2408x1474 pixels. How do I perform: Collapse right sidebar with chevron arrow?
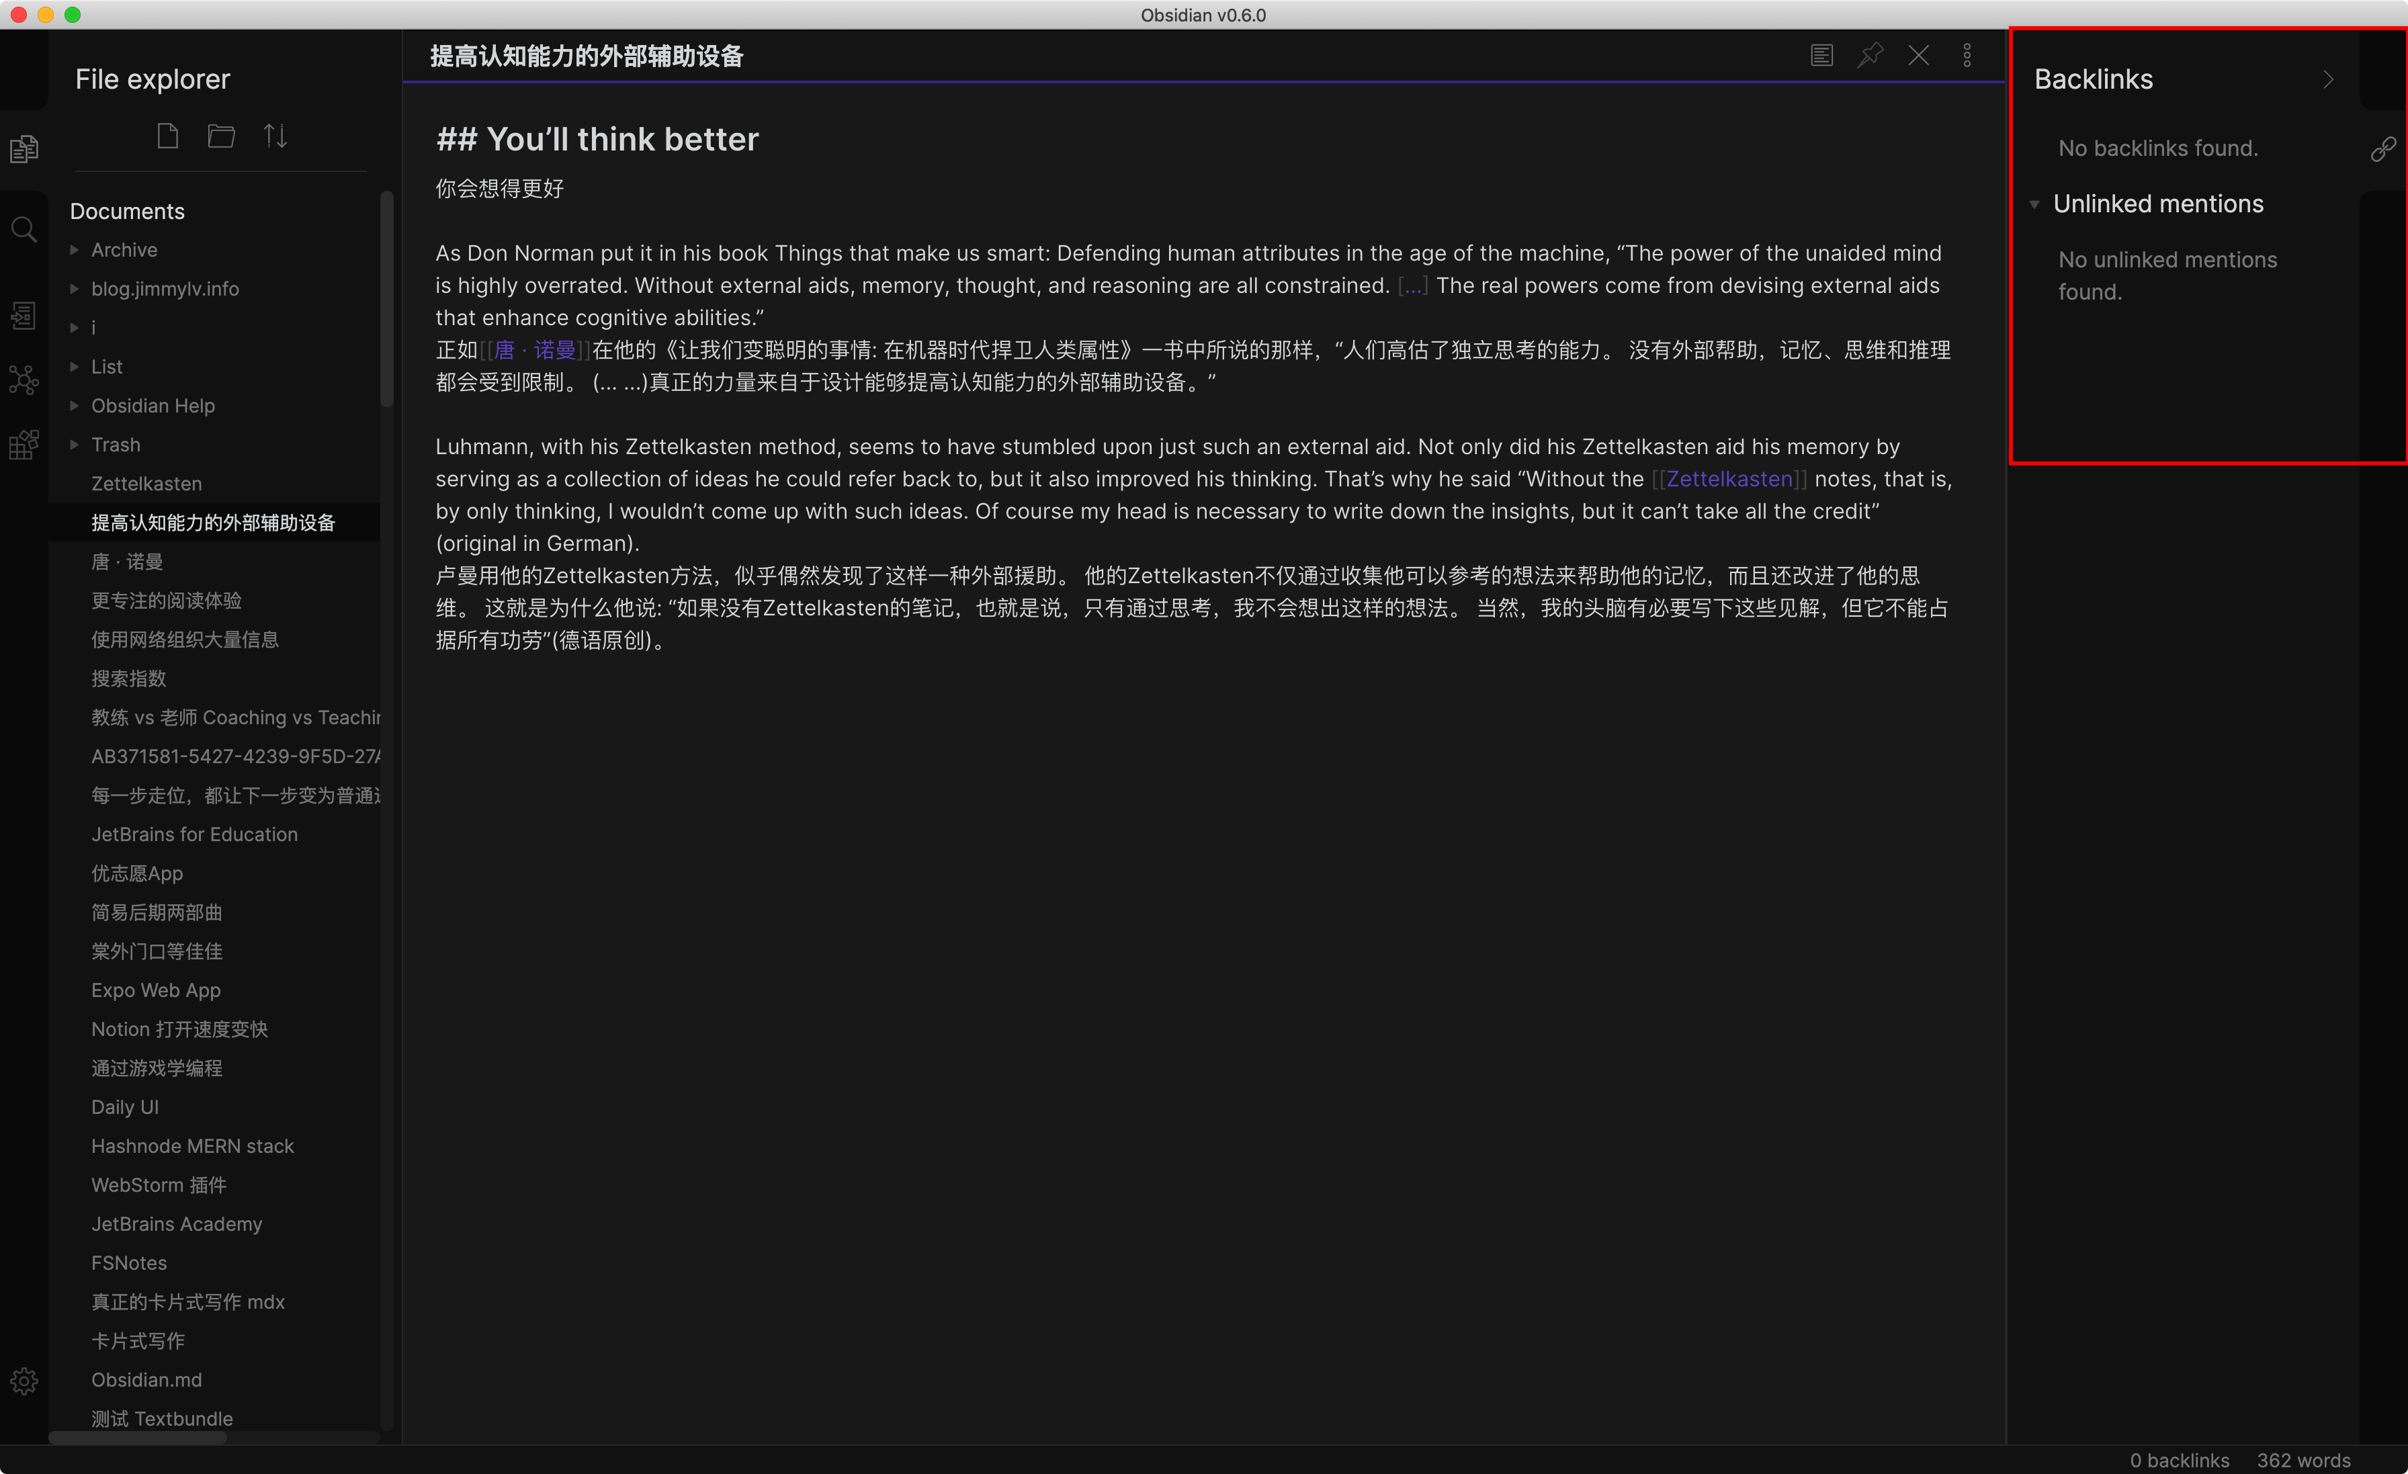tap(2328, 79)
